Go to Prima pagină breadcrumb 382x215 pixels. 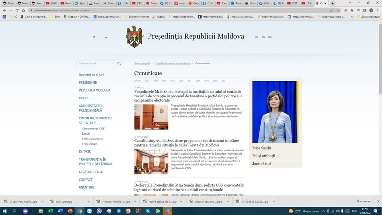pyautogui.click(x=142, y=64)
